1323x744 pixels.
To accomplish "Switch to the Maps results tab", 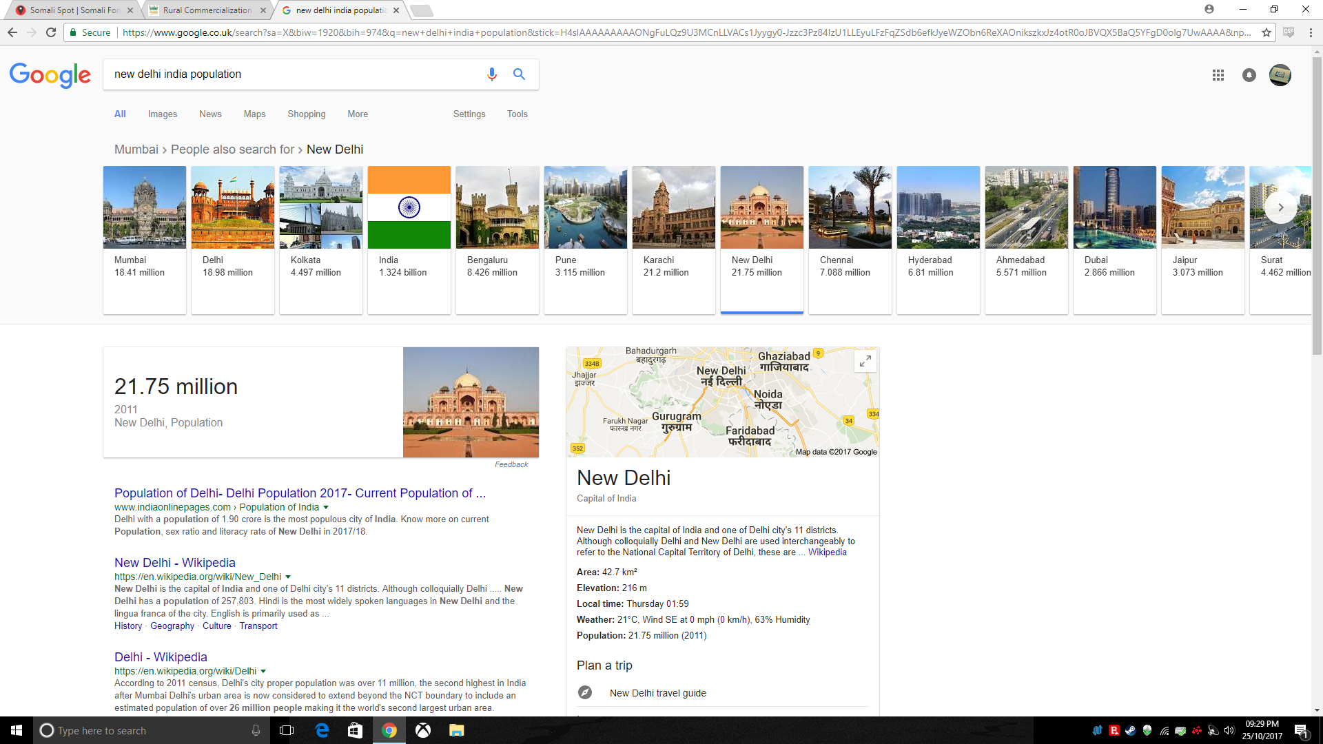I will point(254,114).
